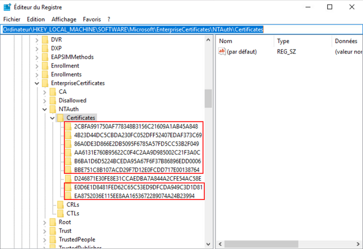
Task: Open the Affichage menu
Action: (64, 20)
